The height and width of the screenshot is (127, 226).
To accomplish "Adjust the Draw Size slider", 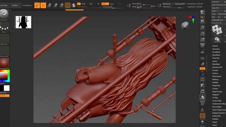I will click(144, 7).
